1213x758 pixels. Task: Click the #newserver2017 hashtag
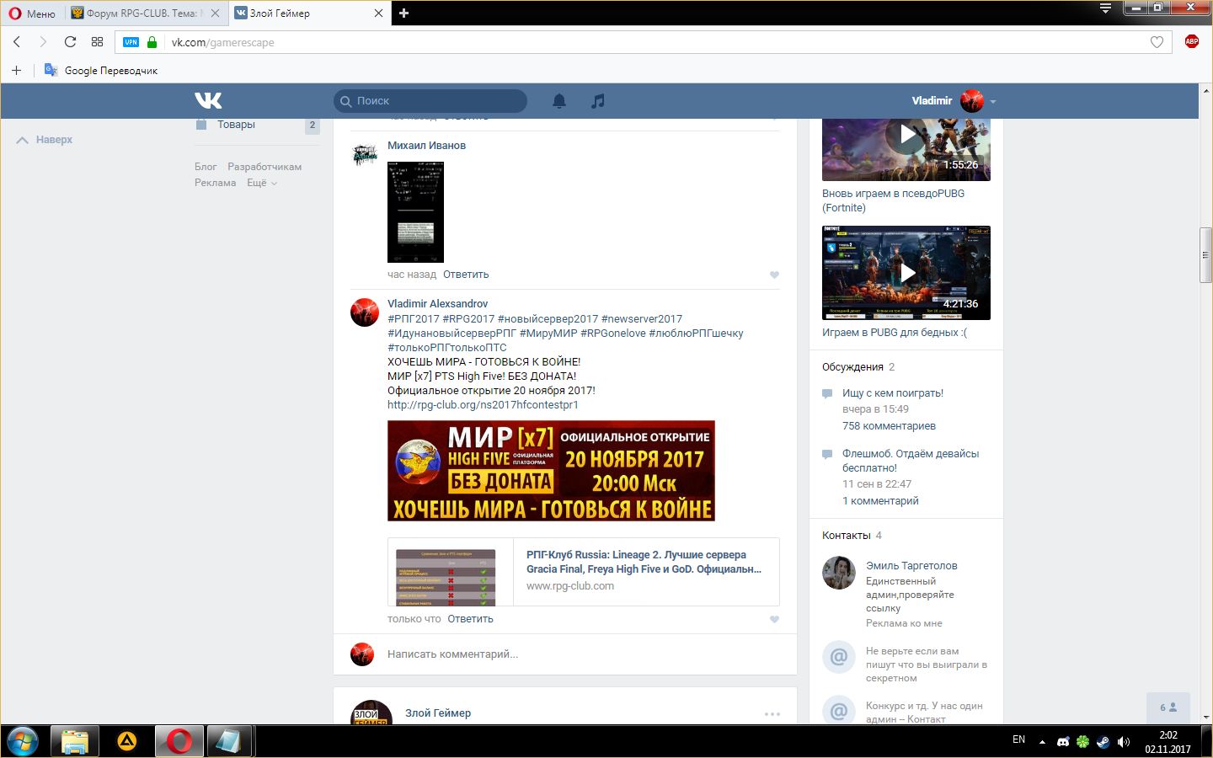pyautogui.click(x=642, y=319)
